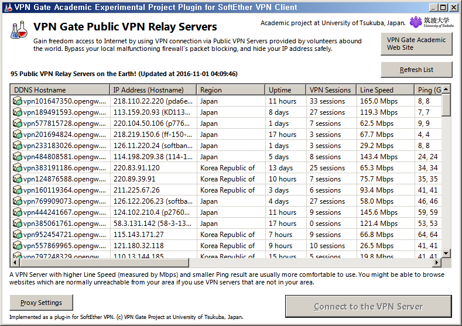Minimize the VPN Gate window
This screenshot has height=326, width=462.
[433, 8]
